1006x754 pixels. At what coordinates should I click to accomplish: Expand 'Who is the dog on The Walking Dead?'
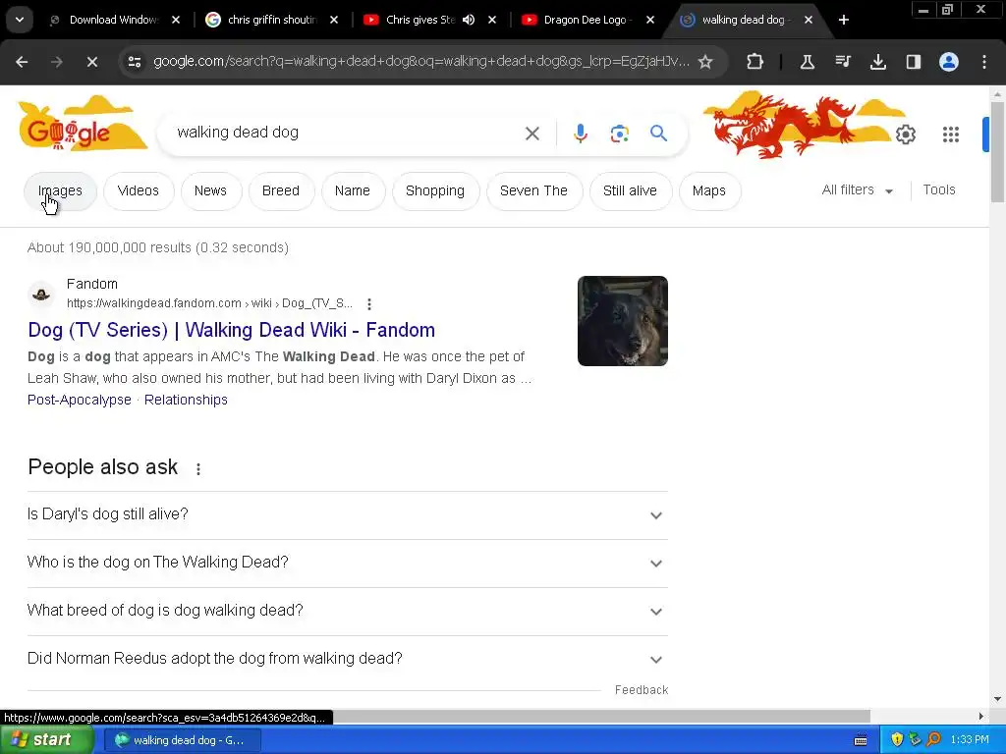tap(347, 563)
